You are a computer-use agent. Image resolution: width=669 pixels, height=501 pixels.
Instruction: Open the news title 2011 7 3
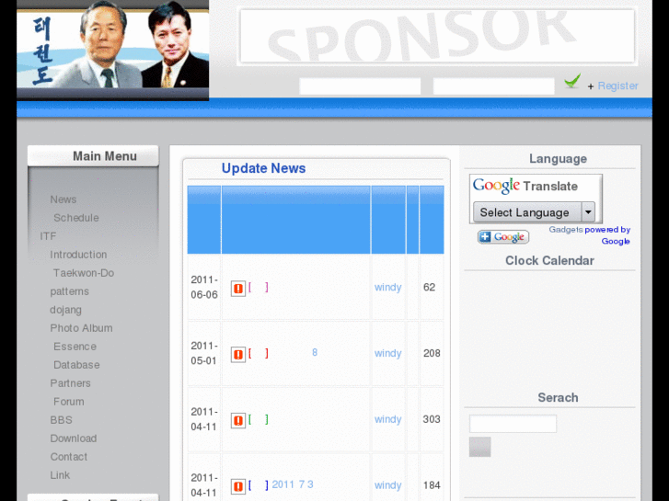[x=293, y=484]
